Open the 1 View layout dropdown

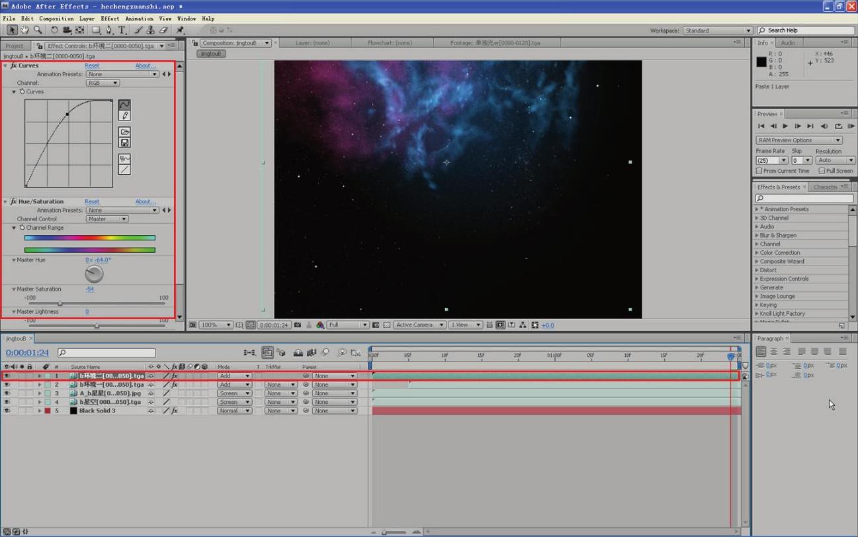466,325
